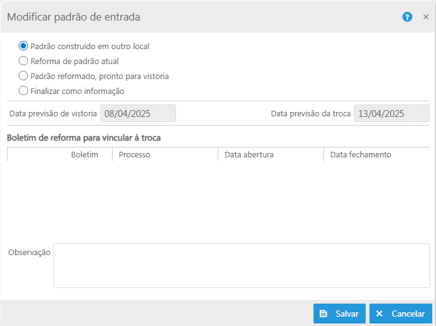Click the 'Data previsão da troca' label
Screen dimensions: 436x326
311,114
